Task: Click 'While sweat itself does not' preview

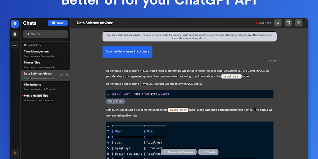Action: tap(39, 100)
